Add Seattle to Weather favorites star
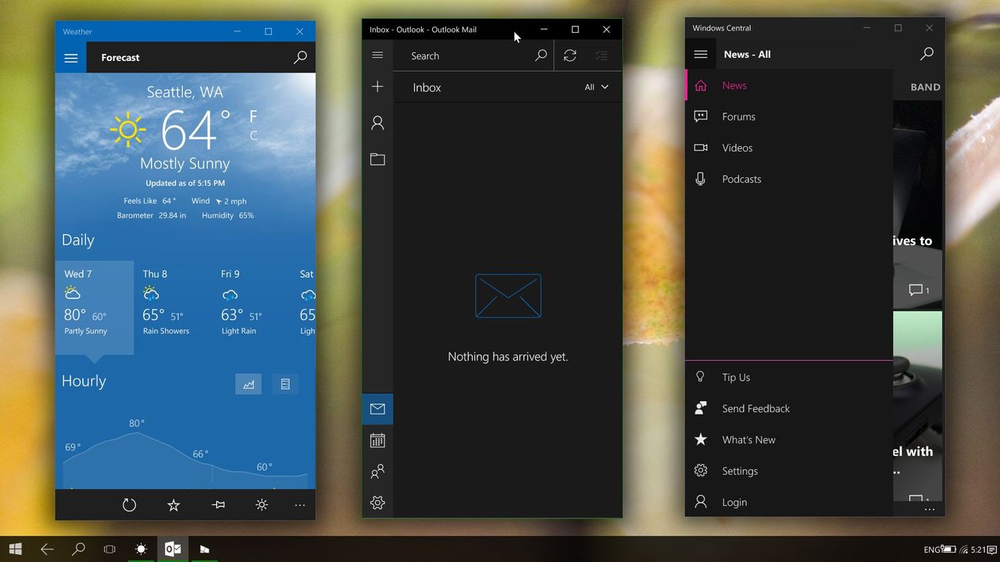Viewport: 1000px width, 562px height. point(173,505)
